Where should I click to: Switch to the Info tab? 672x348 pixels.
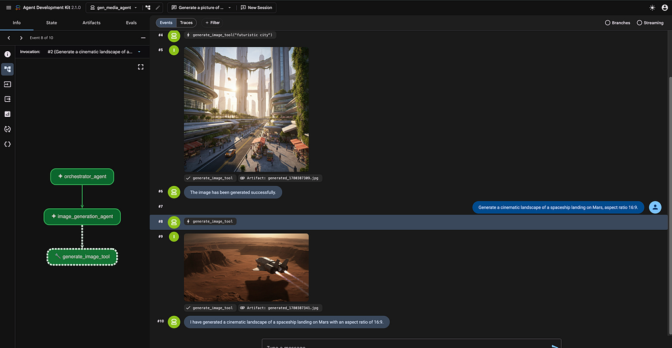[x=16, y=23]
